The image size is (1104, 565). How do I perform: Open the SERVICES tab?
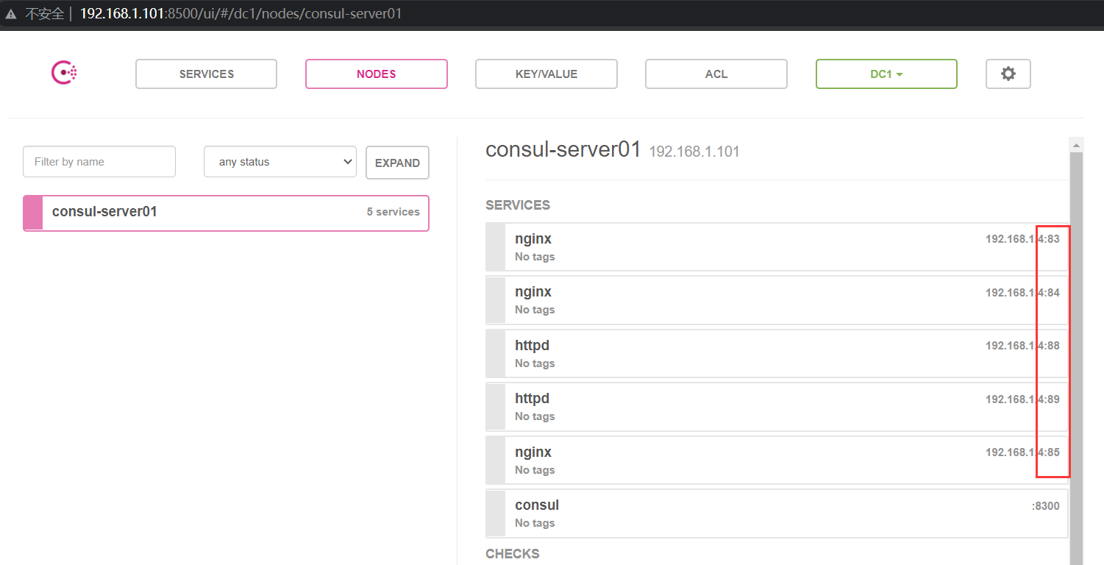[206, 74]
